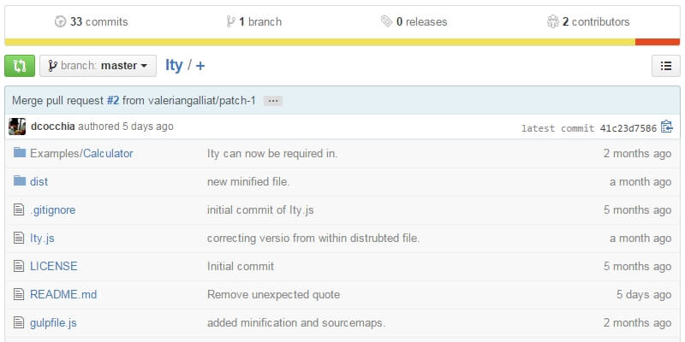Click dcocchia's avatar thumbnail
This screenshot has width=685, height=342.
(17, 127)
